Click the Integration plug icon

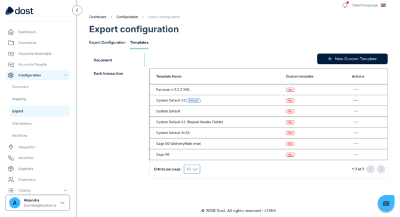pyautogui.click(x=11, y=147)
